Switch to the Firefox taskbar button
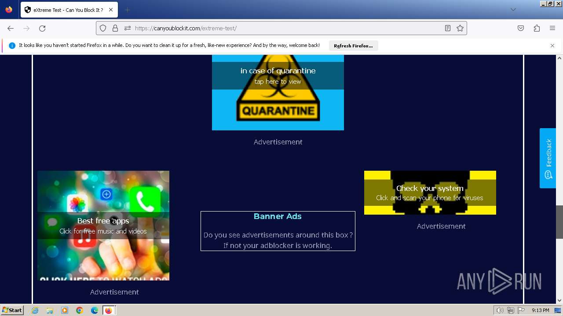This screenshot has width=563, height=316. [109, 310]
